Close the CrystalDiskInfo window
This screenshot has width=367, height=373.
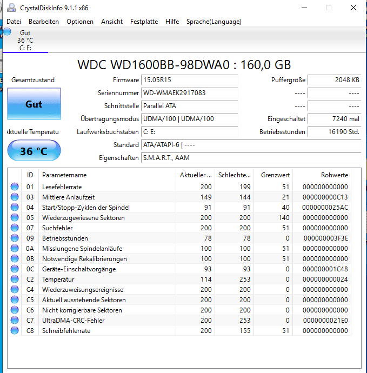point(353,8)
